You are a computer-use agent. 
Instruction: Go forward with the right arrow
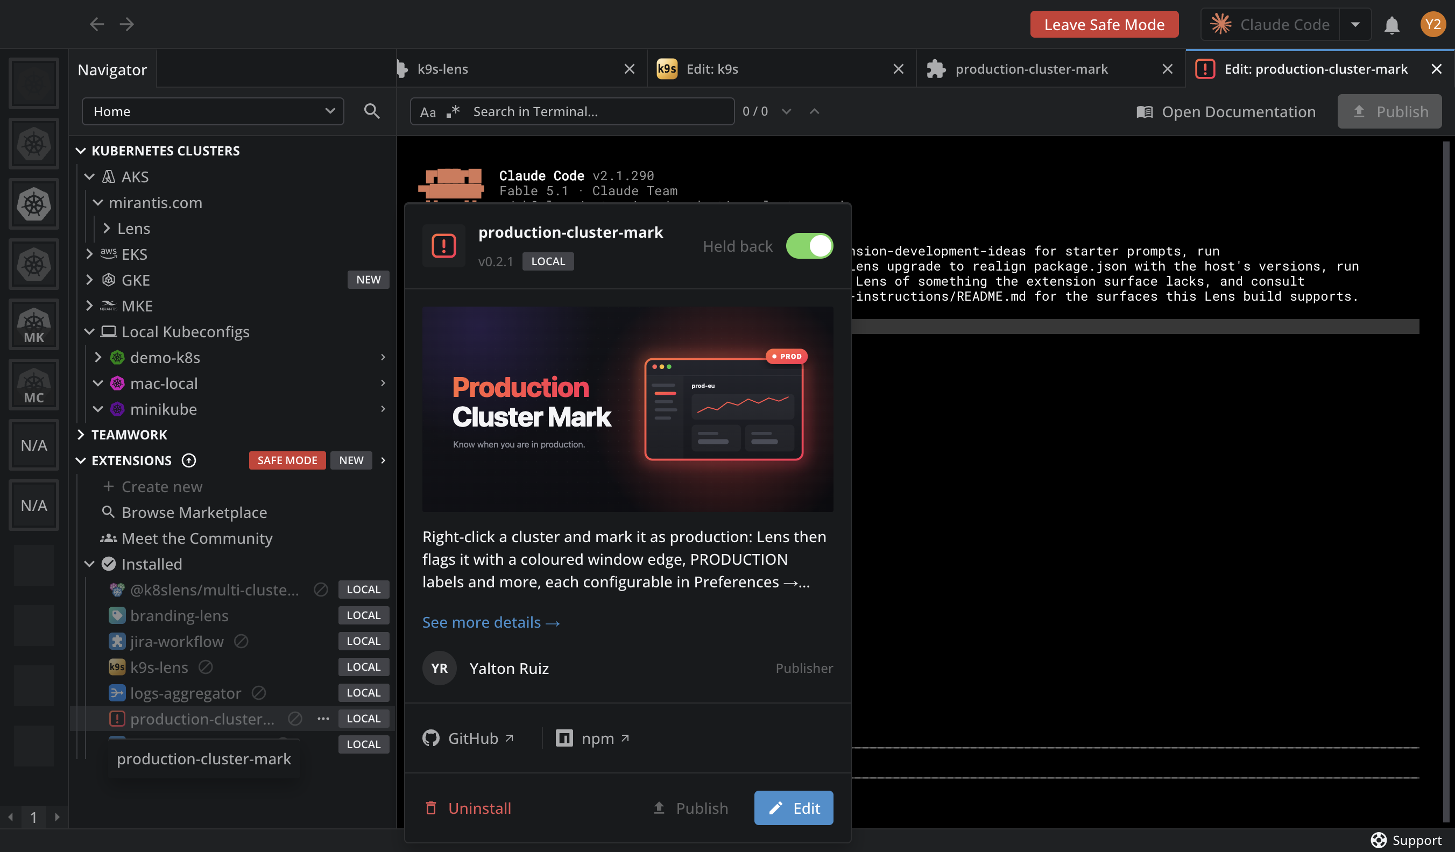(126, 24)
